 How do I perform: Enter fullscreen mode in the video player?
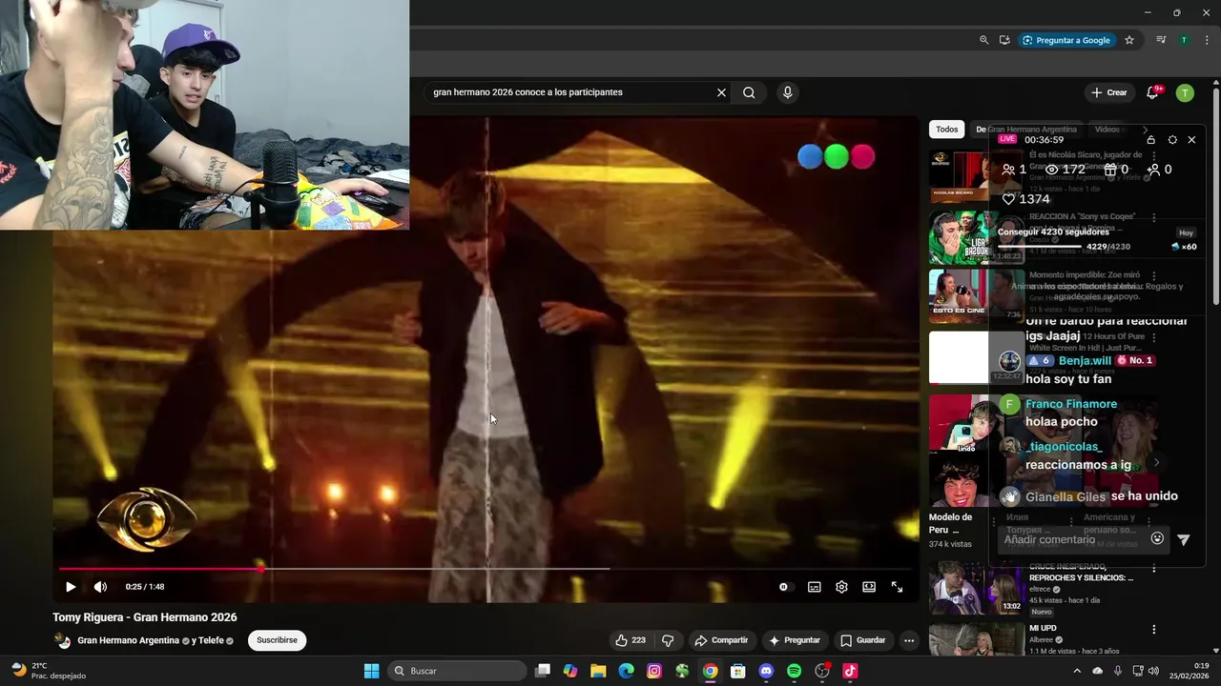(x=897, y=587)
